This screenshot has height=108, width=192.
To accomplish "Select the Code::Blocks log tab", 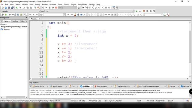I will click(x=39, y=86).
